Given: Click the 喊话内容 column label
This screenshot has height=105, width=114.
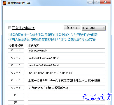Looking at the screenshot, I should click(33, 46).
